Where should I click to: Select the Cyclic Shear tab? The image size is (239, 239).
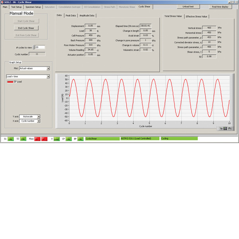[x=144, y=7]
